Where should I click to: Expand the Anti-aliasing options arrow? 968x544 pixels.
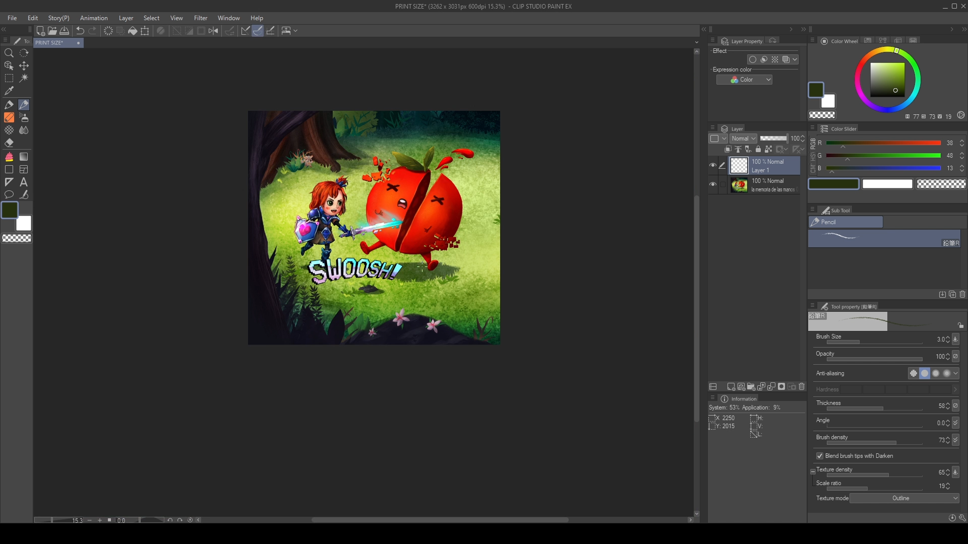point(955,373)
